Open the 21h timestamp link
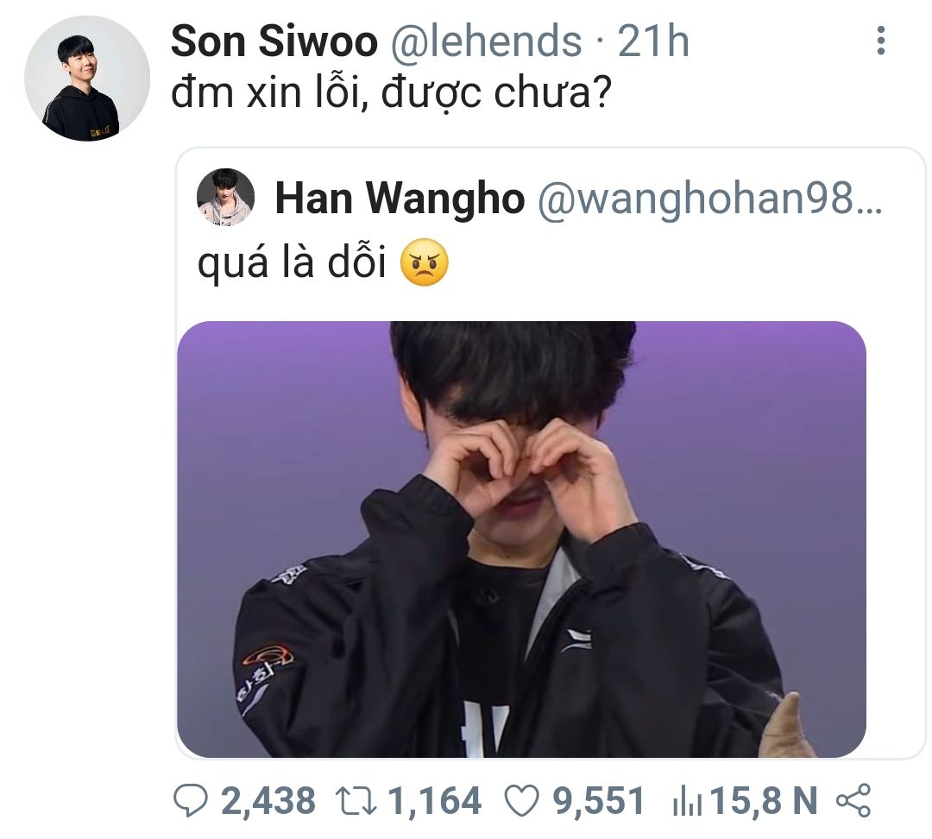Screen dimensions: 932x839 pos(653,41)
